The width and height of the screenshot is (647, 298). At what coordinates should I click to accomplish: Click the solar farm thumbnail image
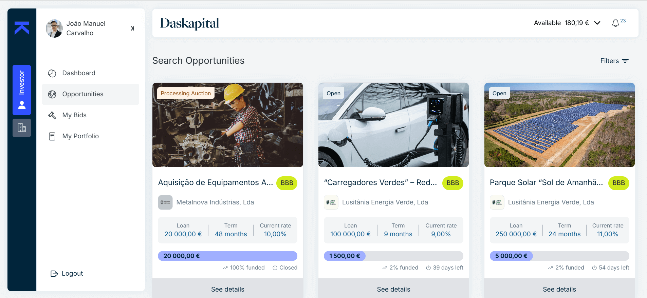click(559, 125)
